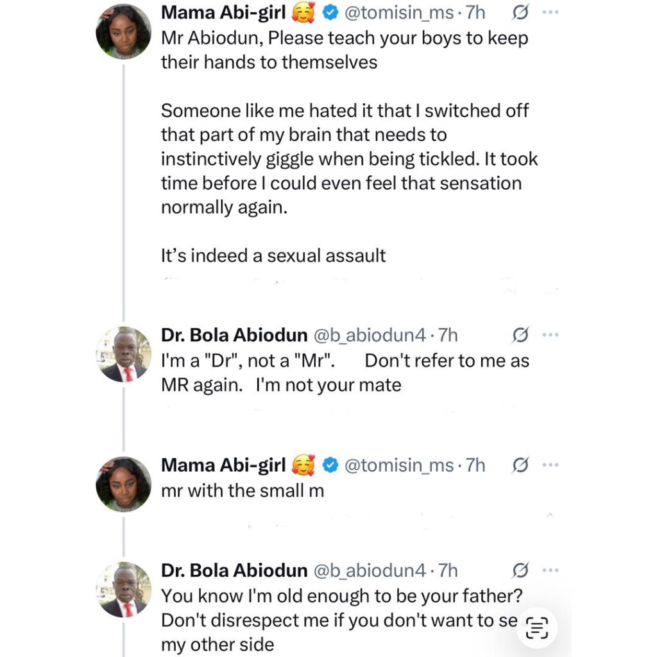Open Dr. Bola Abiodun's avatar on last reply
Screen dimensions: 657x657
point(123,589)
